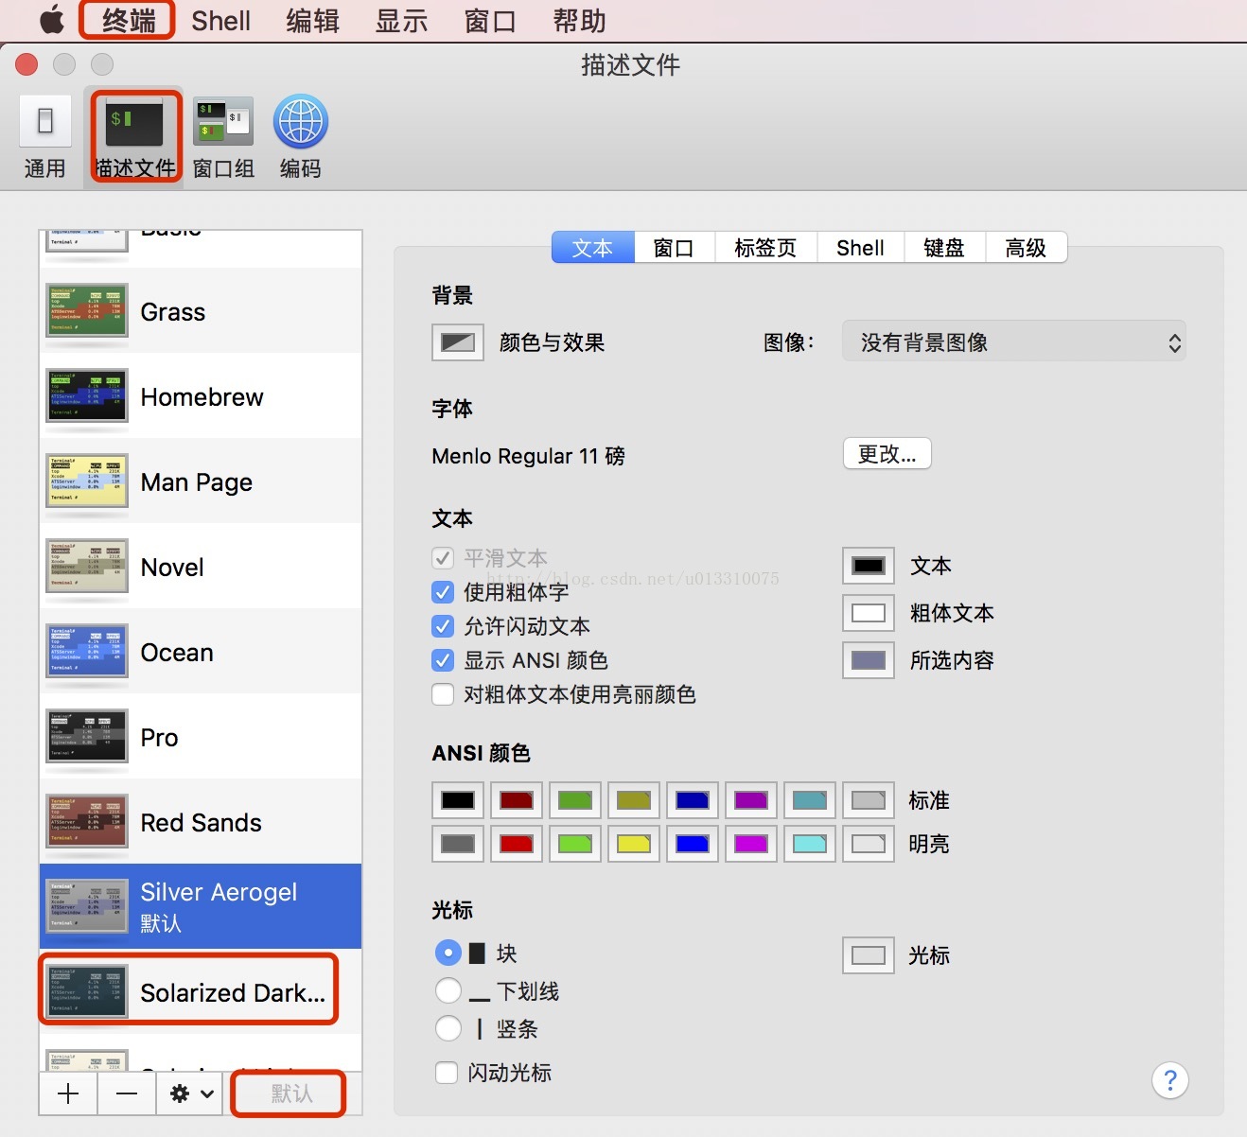Enable 对粗体文本使用亮丽颜色 checkbox
Viewport: 1247px width, 1137px height.
tap(443, 694)
